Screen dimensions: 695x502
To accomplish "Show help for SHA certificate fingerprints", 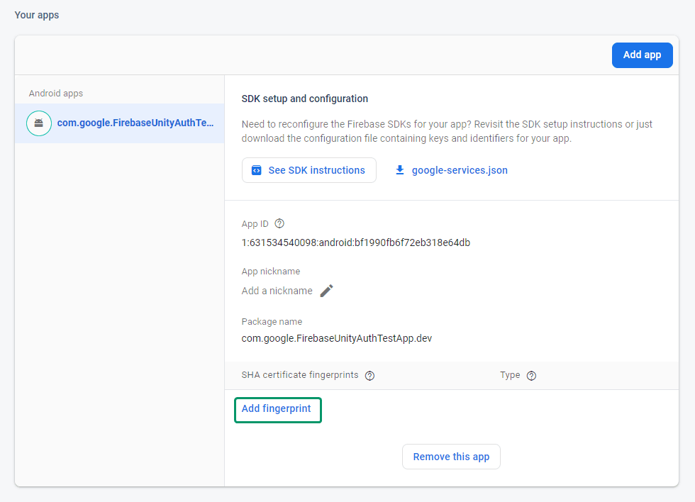I will 369,376.
